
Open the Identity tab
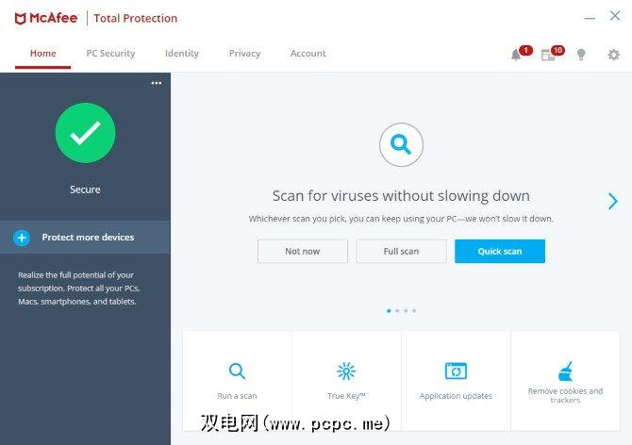[182, 54]
